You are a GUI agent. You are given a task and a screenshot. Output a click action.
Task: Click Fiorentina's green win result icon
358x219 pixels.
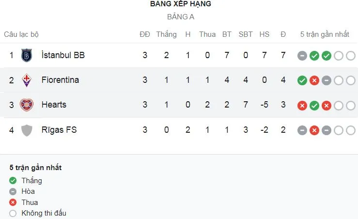tap(302, 80)
